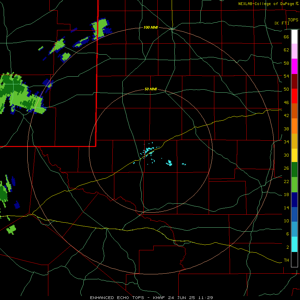
Task: Click the black TH threshold swatch
Action: point(294,259)
